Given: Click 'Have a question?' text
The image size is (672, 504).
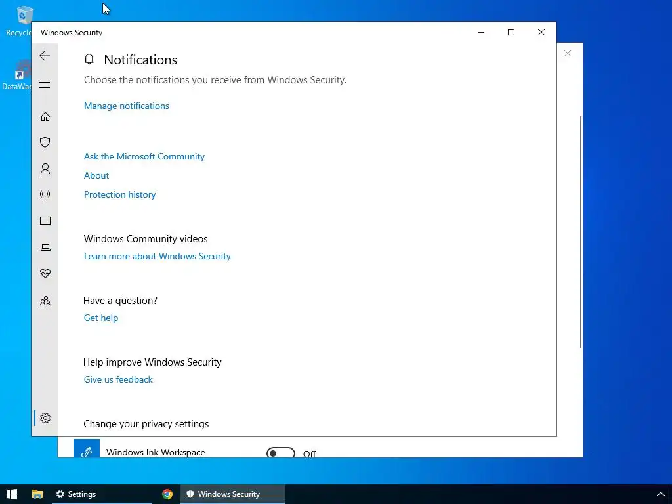Looking at the screenshot, I should point(121,301).
